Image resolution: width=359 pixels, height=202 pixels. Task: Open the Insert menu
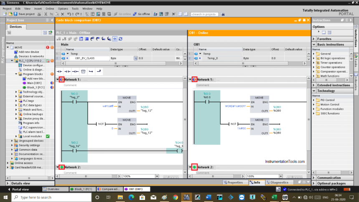pyautogui.click(x=38, y=8)
